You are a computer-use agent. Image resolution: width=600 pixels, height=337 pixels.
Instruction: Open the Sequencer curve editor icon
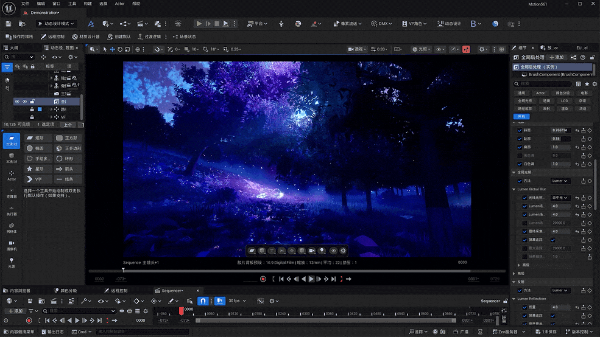(x=260, y=301)
